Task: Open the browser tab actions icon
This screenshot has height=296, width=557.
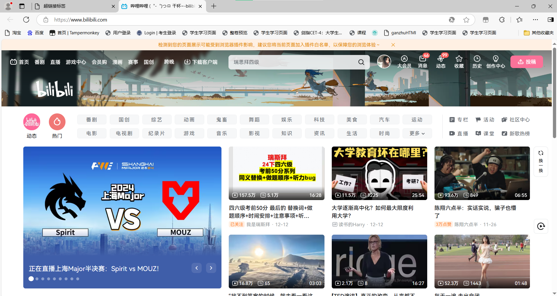Action: click(22, 6)
